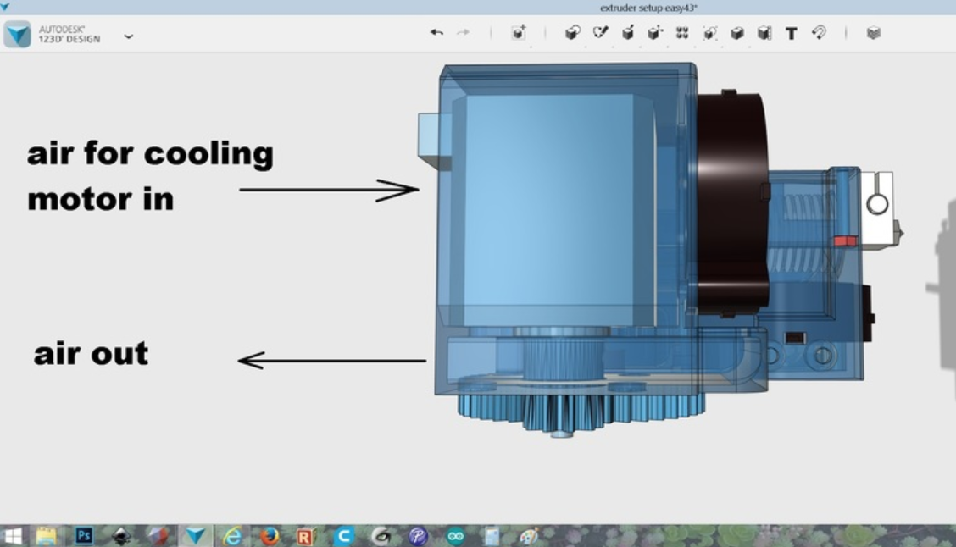Select the Sketch tool

coord(600,33)
